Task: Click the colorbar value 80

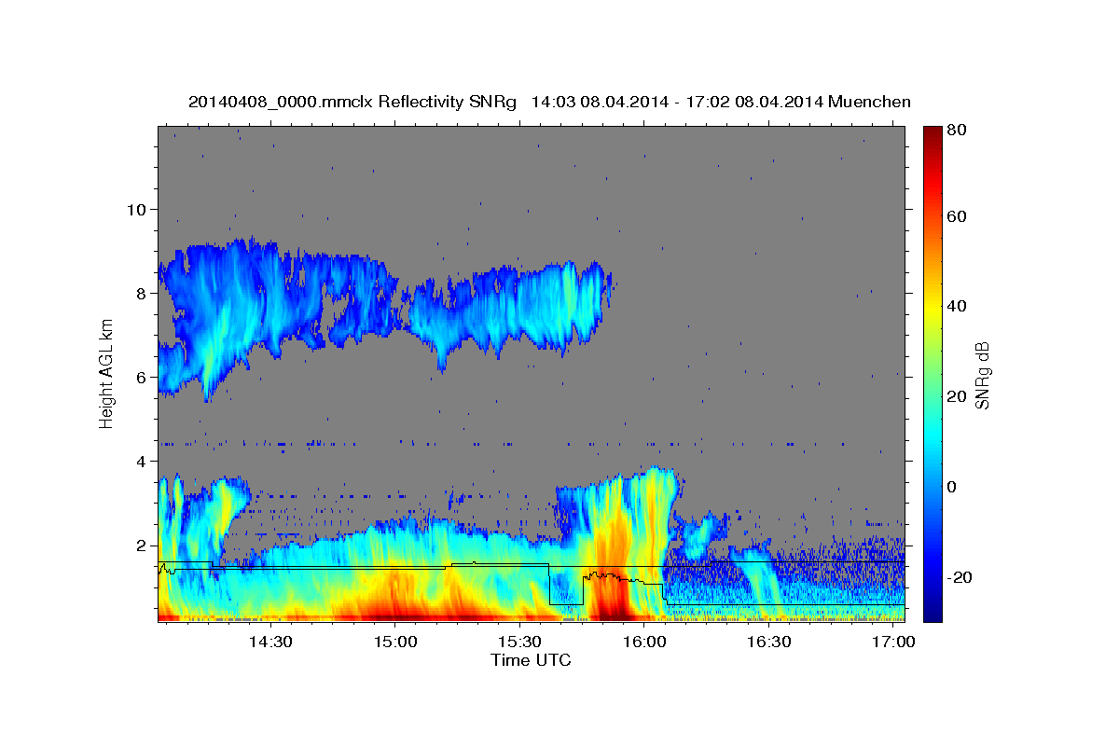Action: click(959, 131)
